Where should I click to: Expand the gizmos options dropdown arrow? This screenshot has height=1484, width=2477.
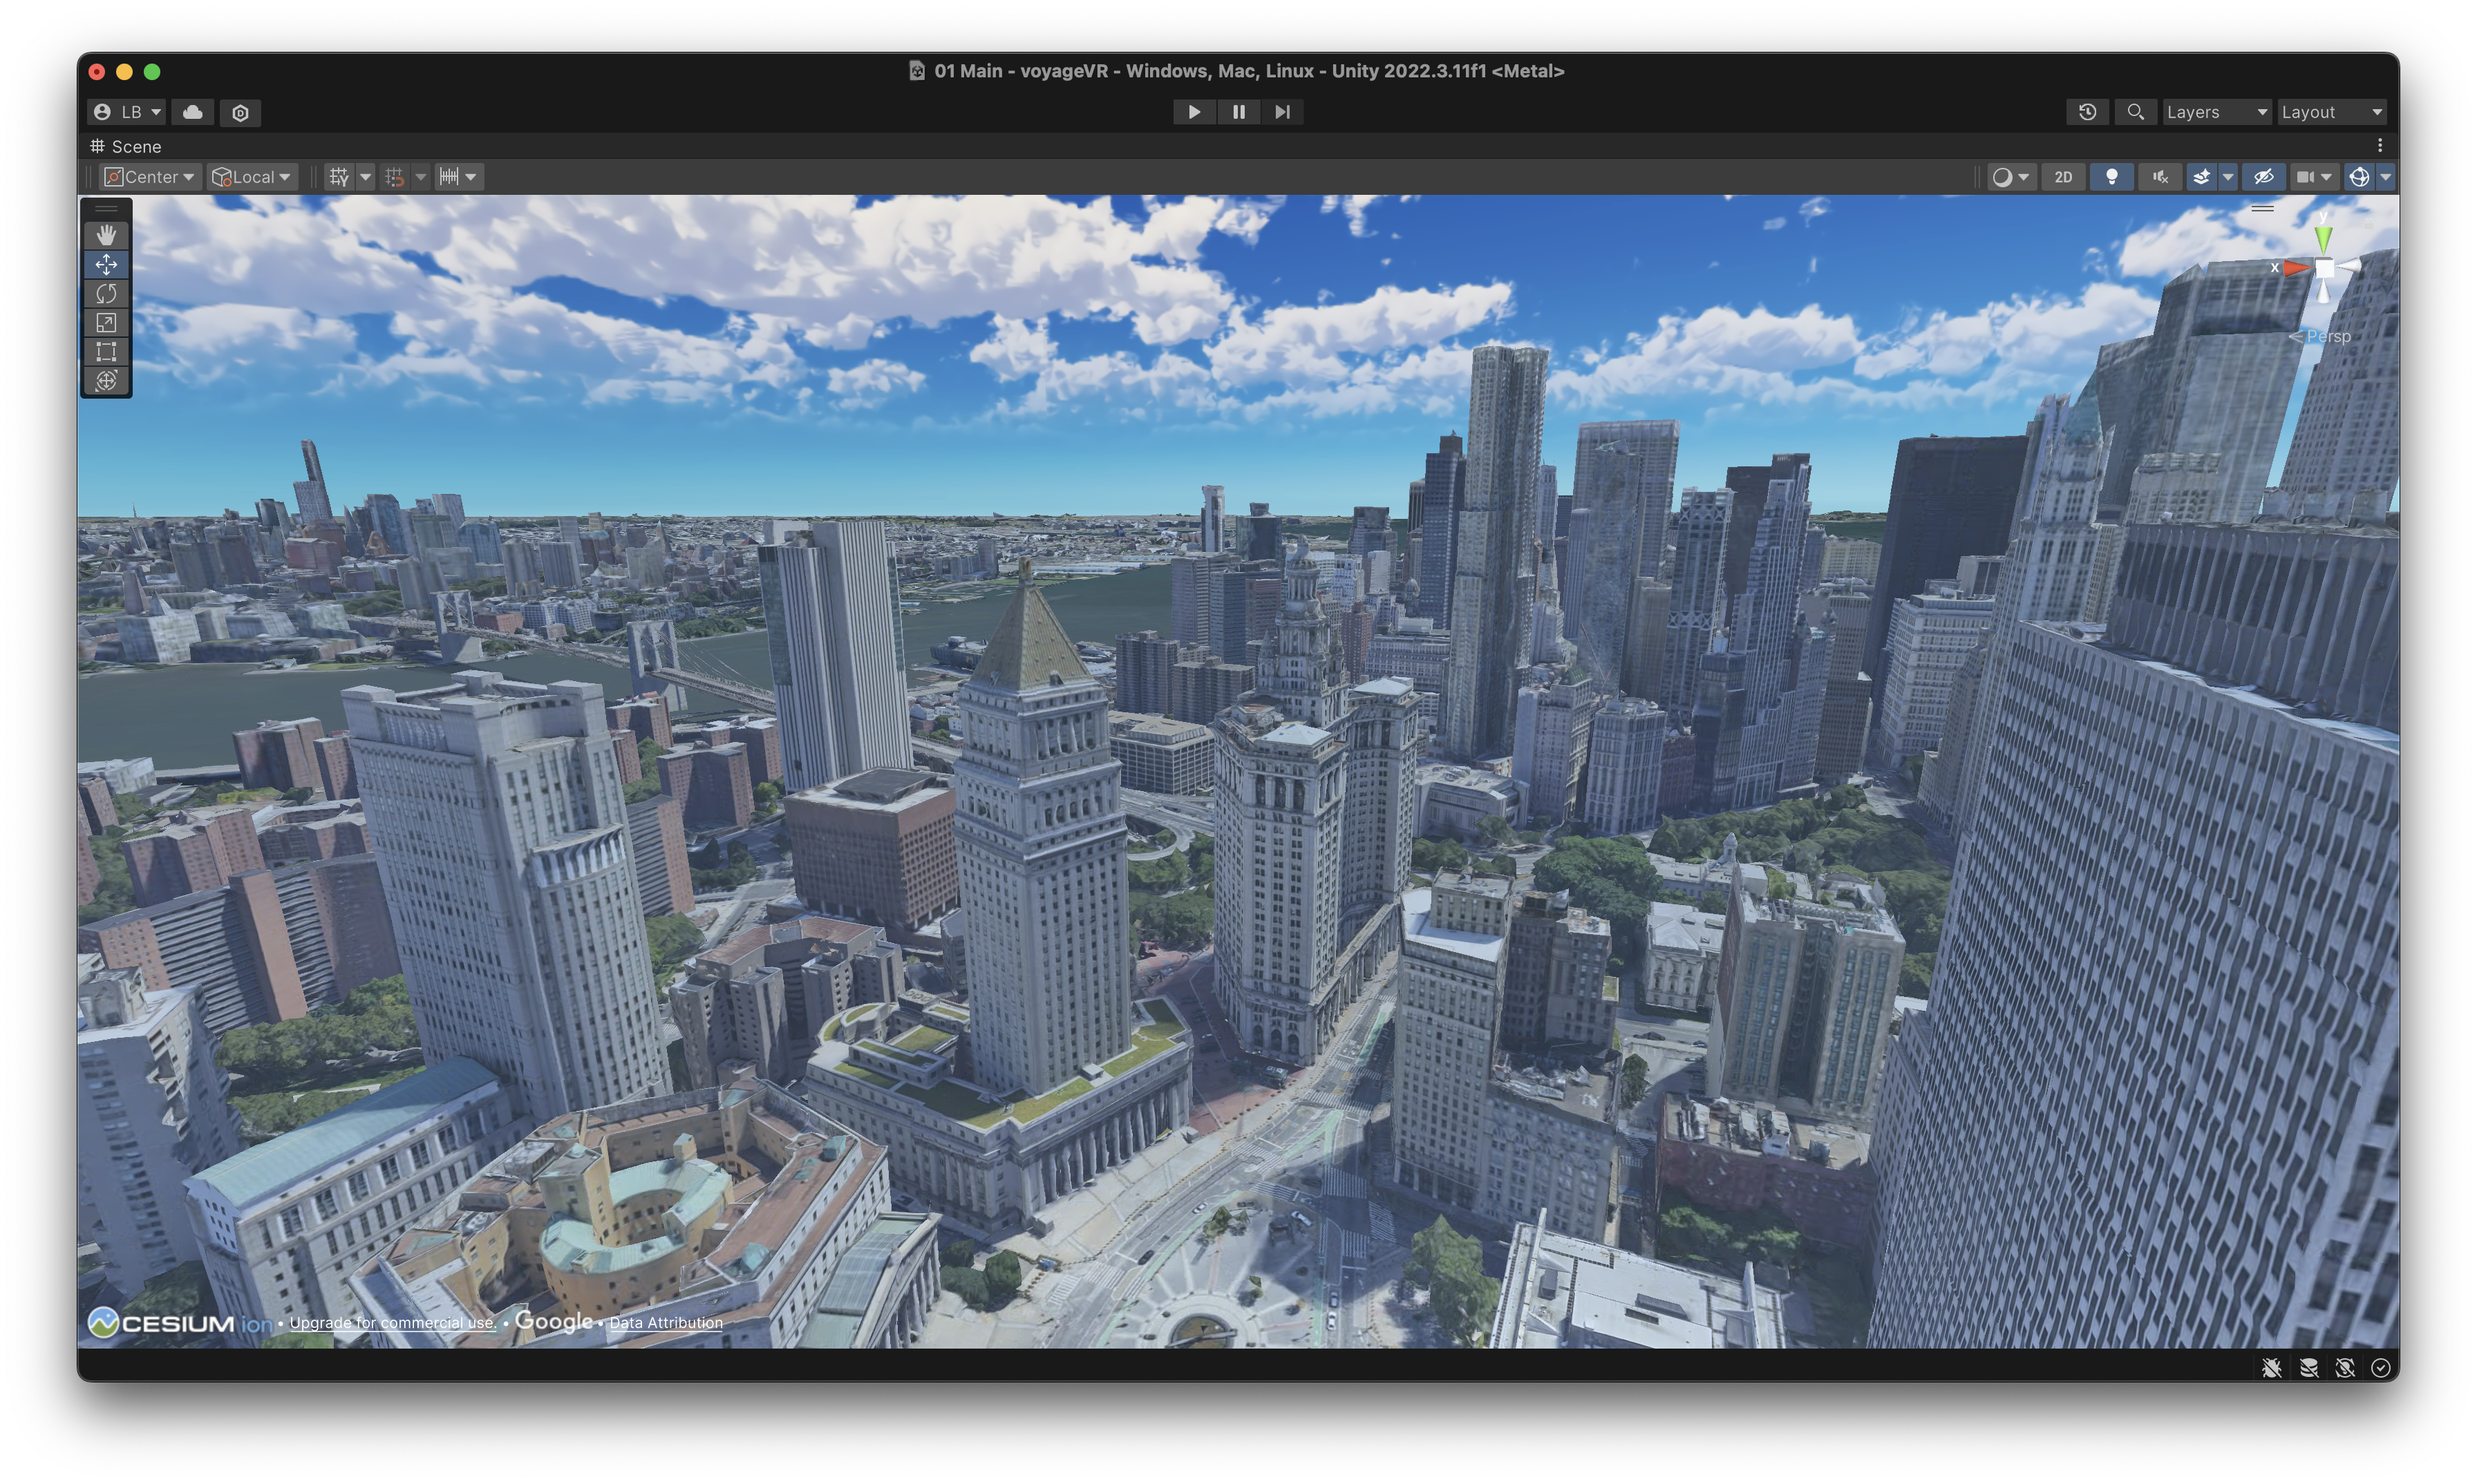coord(2385,177)
